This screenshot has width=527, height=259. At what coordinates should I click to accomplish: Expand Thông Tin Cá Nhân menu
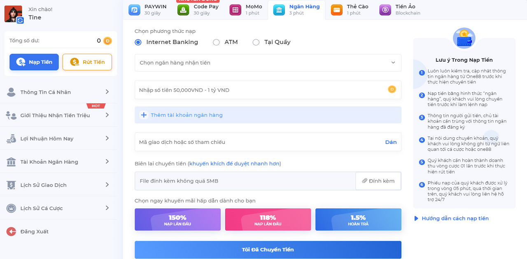[x=58, y=92]
